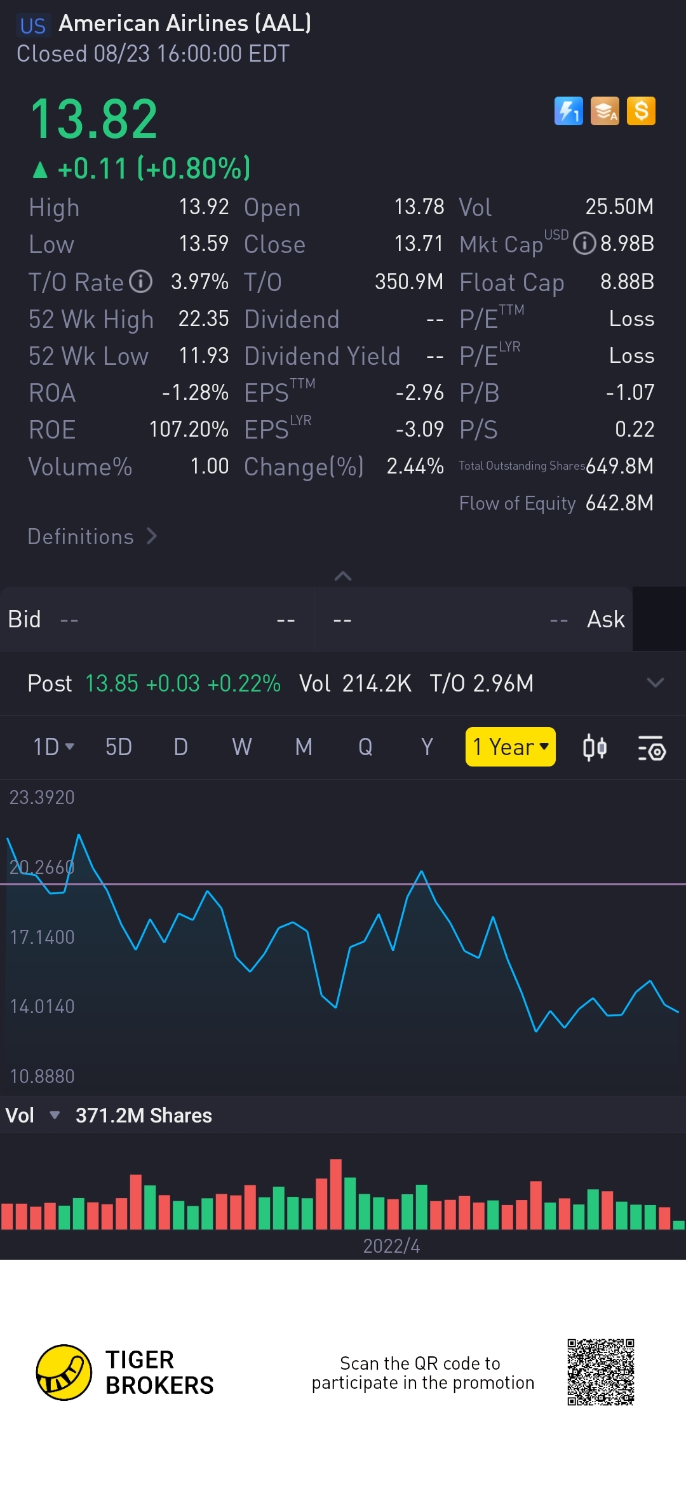686x1486 pixels.
Task: Switch chart to candlestick style icon
Action: pyautogui.click(x=595, y=747)
